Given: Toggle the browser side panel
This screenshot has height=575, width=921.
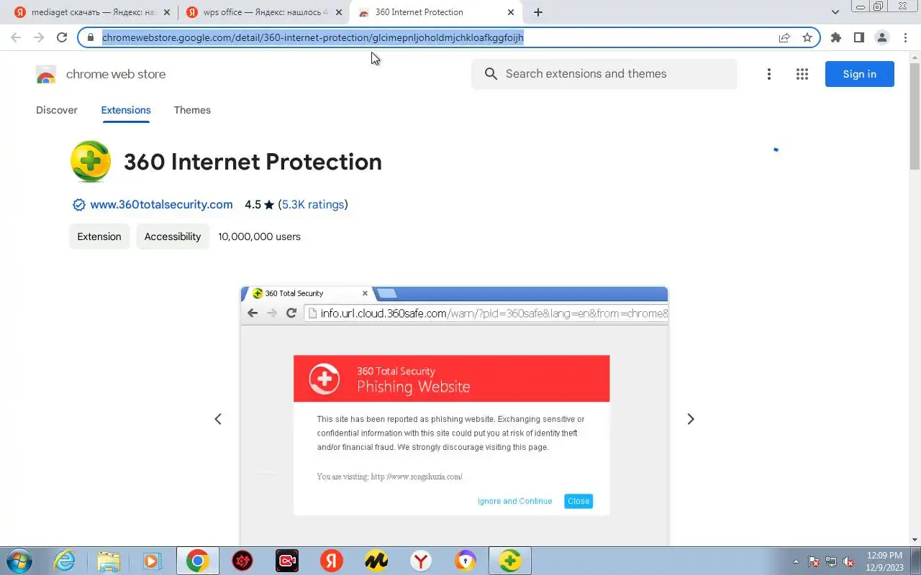Looking at the screenshot, I should [x=858, y=37].
